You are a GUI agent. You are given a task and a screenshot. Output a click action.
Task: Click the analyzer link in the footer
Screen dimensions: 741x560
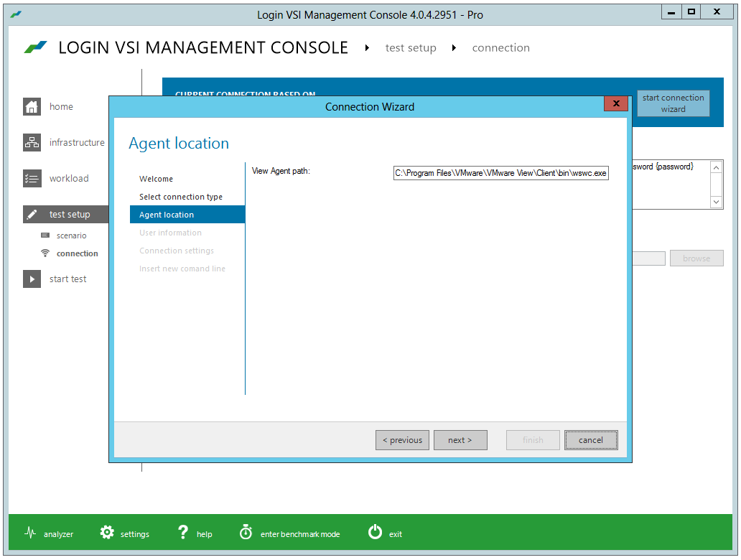click(x=58, y=534)
